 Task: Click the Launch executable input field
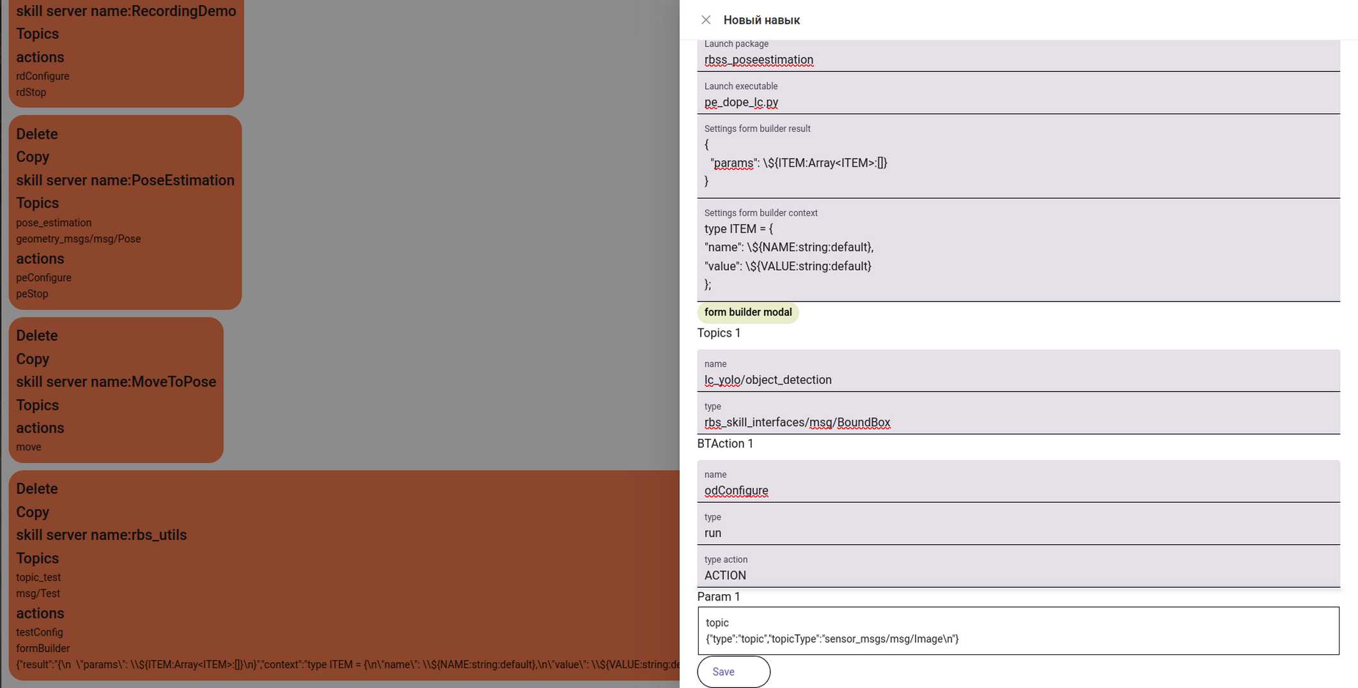tap(1017, 102)
